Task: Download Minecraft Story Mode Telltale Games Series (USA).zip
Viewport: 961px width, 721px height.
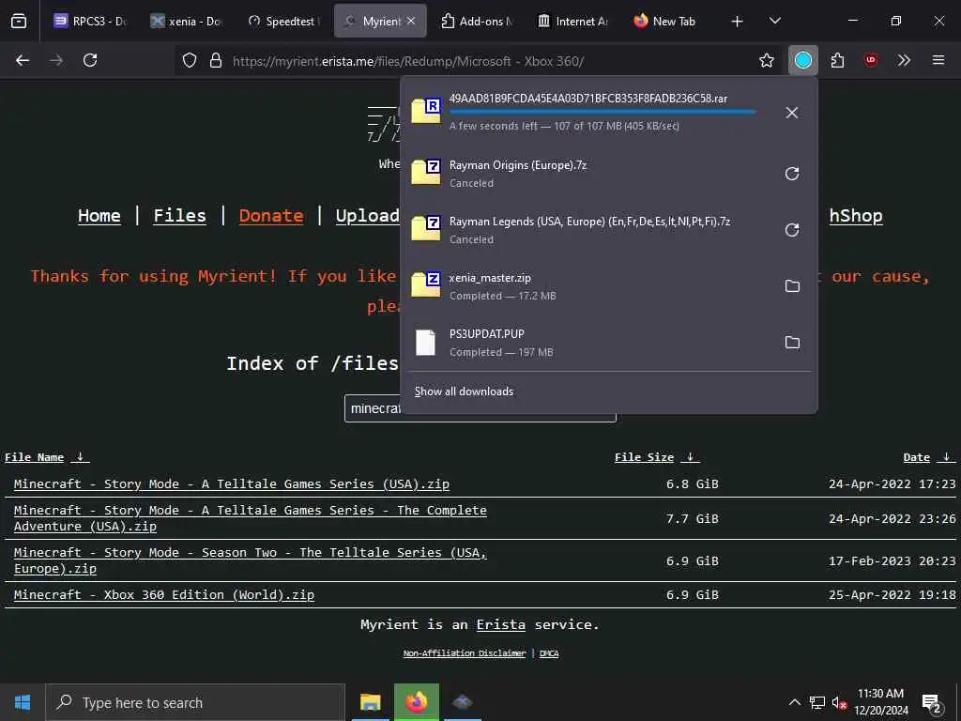Action: tap(231, 483)
